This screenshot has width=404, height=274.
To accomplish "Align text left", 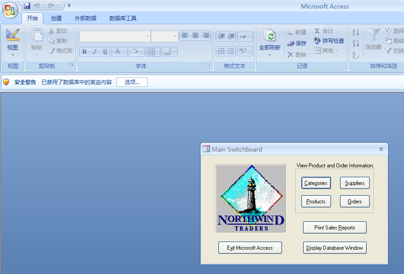I will (x=185, y=36).
